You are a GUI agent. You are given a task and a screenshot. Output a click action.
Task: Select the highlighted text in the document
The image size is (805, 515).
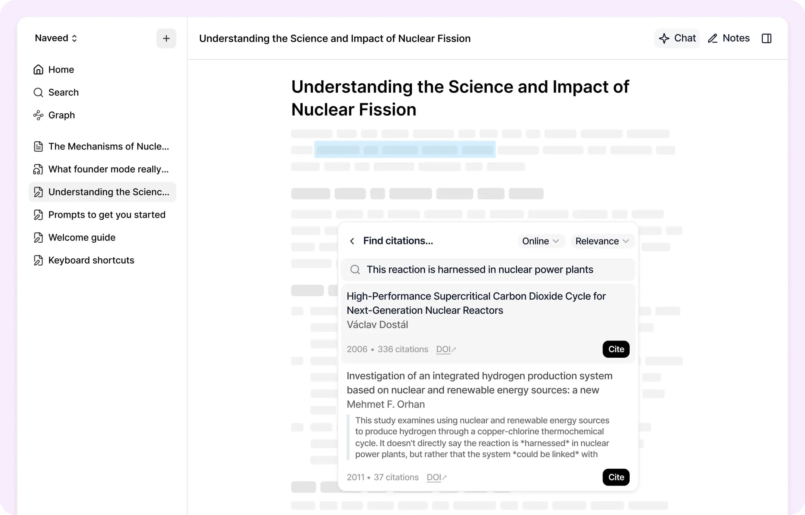click(x=404, y=150)
